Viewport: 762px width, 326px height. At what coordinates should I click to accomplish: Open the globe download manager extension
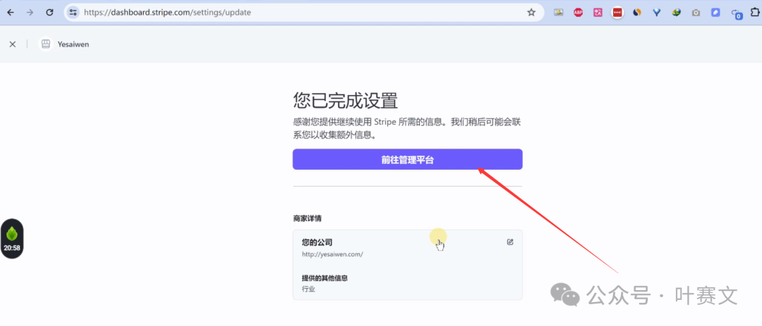point(676,12)
